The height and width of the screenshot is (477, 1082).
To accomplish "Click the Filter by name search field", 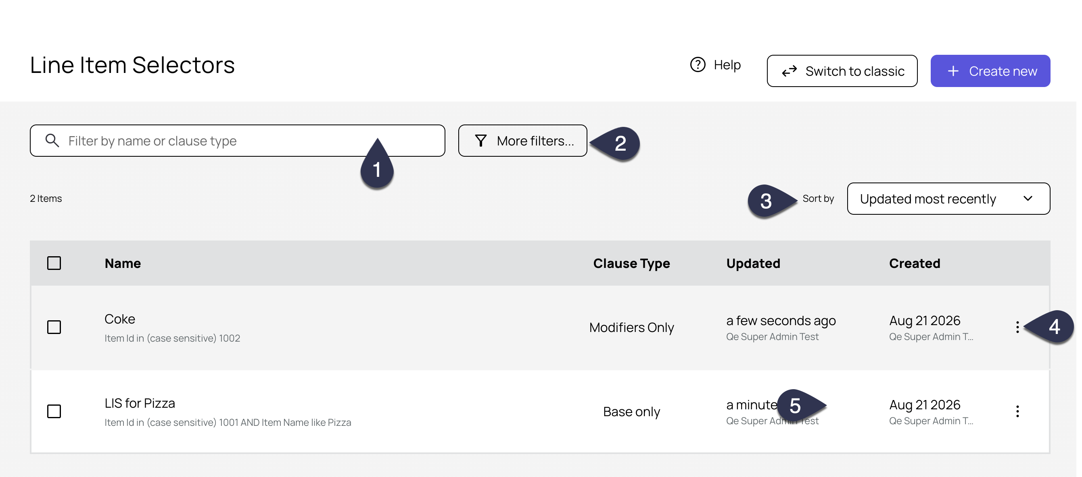I will (x=237, y=141).
